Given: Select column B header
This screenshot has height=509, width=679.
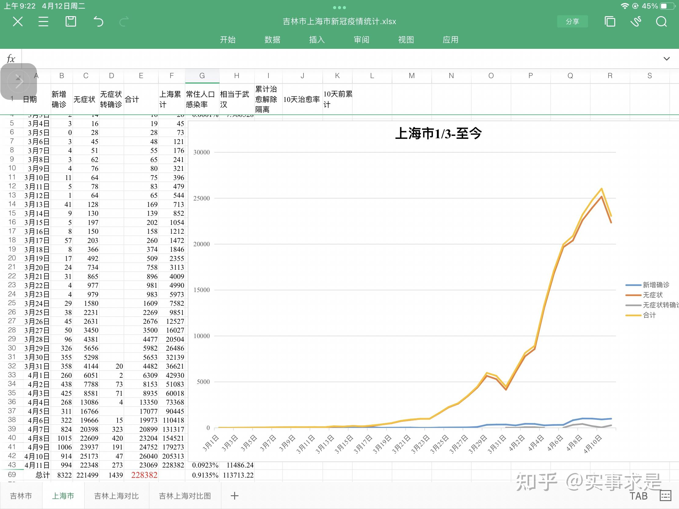Looking at the screenshot, I should tap(62, 76).
